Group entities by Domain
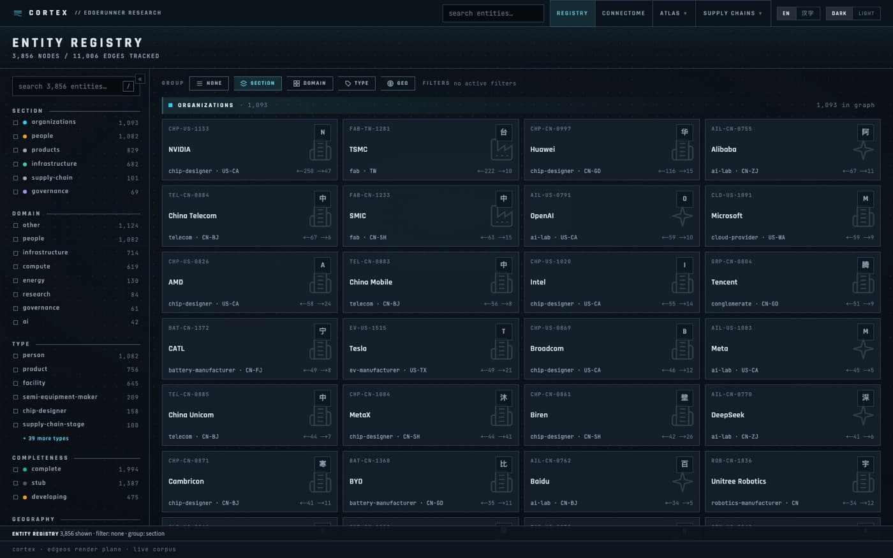 [x=309, y=83]
